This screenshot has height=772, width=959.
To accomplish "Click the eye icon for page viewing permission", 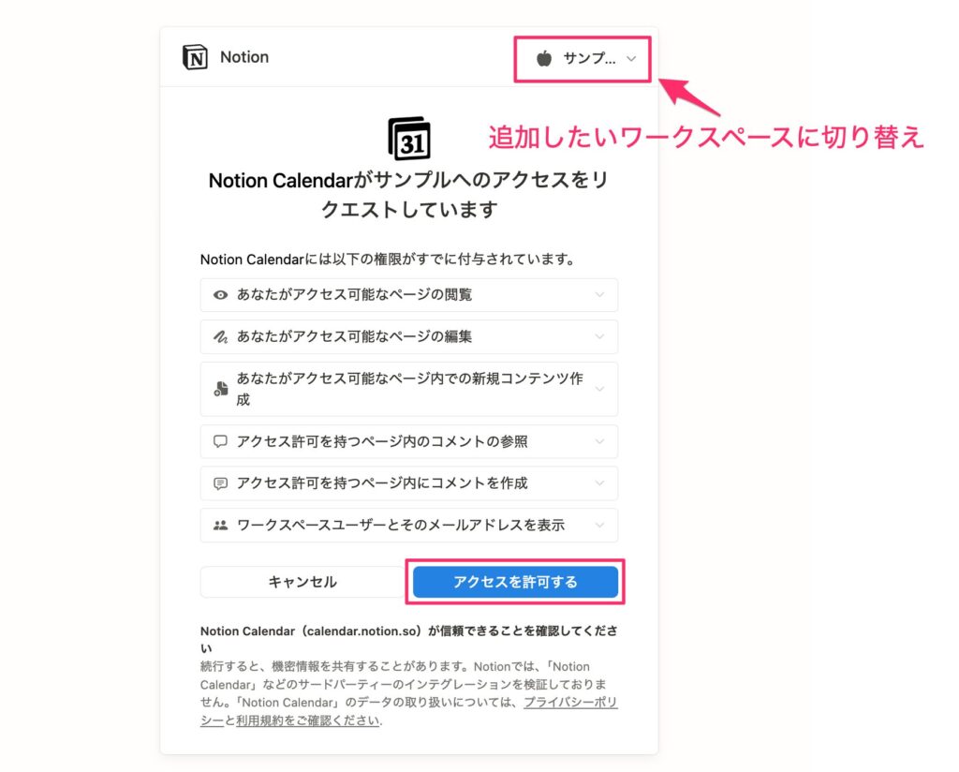I will pyautogui.click(x=220, y=295).
